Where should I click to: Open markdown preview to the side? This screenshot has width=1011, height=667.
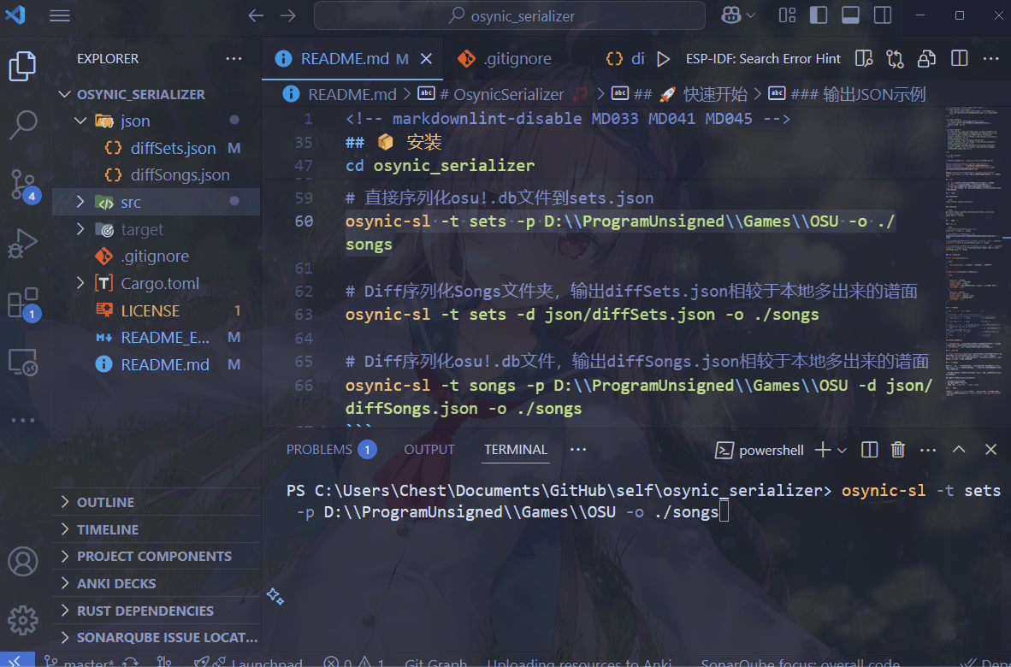(863, 59)
